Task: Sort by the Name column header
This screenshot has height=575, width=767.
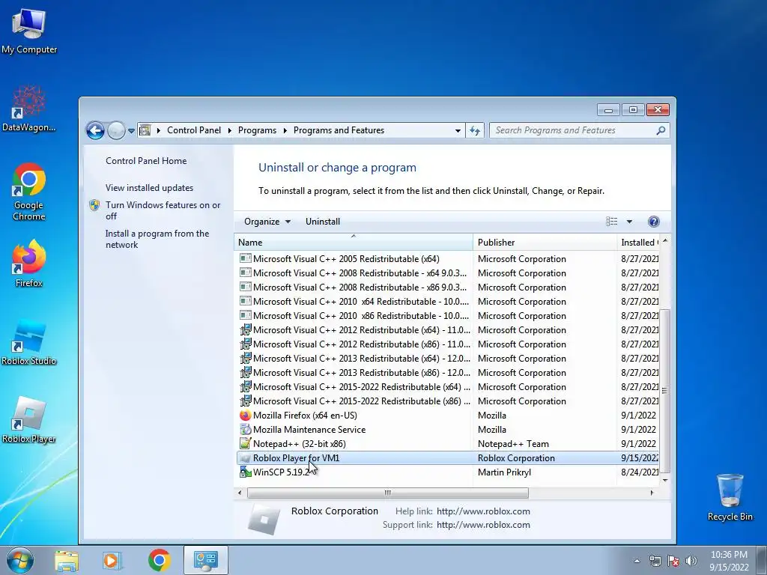Action: [354, 242]
